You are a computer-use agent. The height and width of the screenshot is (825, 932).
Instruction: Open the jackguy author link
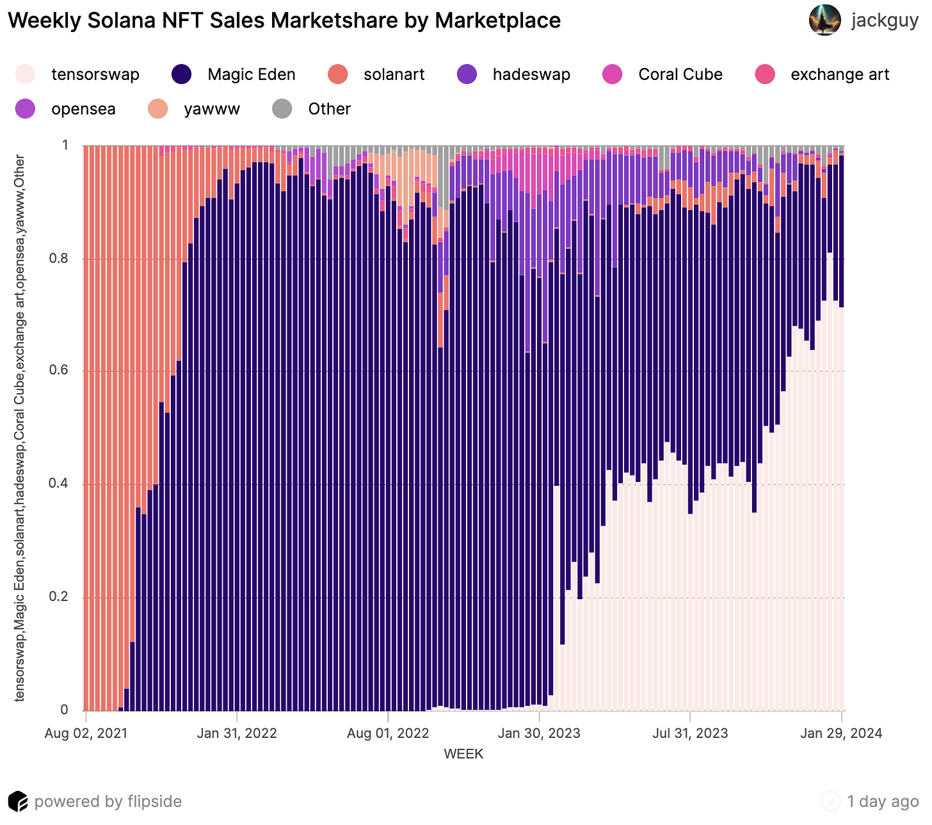click(x=885, y=20)
